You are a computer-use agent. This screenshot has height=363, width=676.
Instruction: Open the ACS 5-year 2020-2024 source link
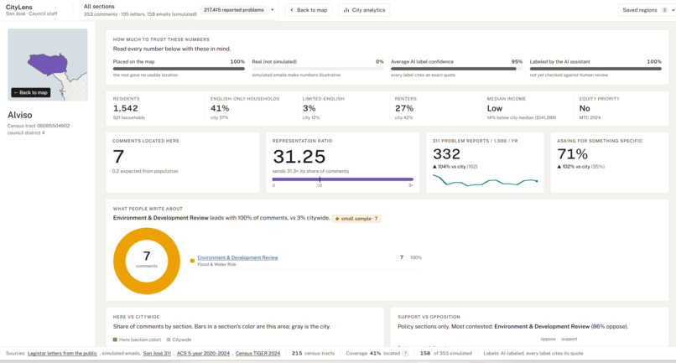pyautogui.click(x=203, y=354)
